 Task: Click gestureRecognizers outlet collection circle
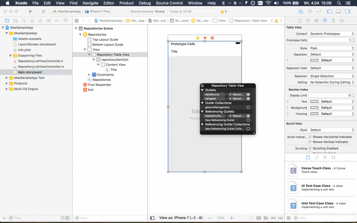tap(248, 107)
